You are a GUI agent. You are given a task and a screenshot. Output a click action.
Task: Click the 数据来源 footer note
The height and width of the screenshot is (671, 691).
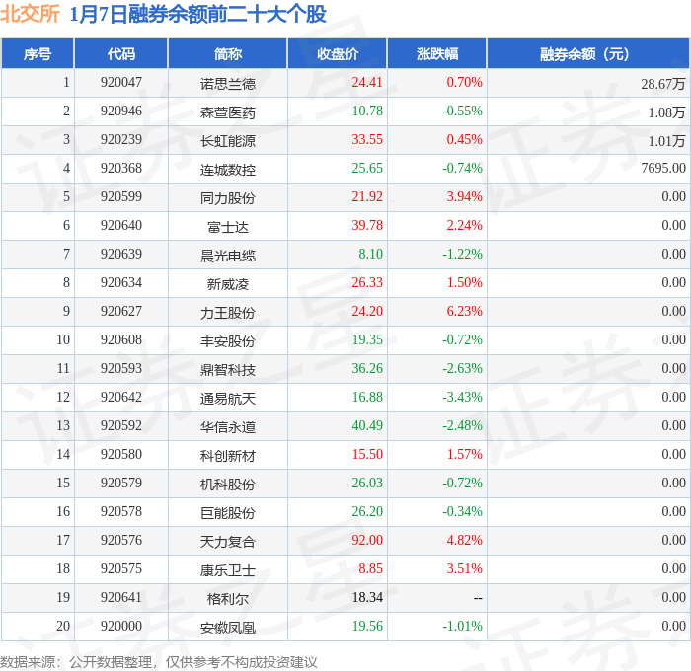point(158,662)
